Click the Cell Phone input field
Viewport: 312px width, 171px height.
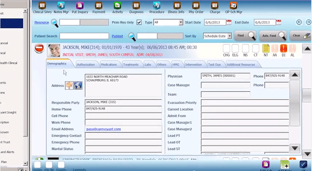coord(123,116)
